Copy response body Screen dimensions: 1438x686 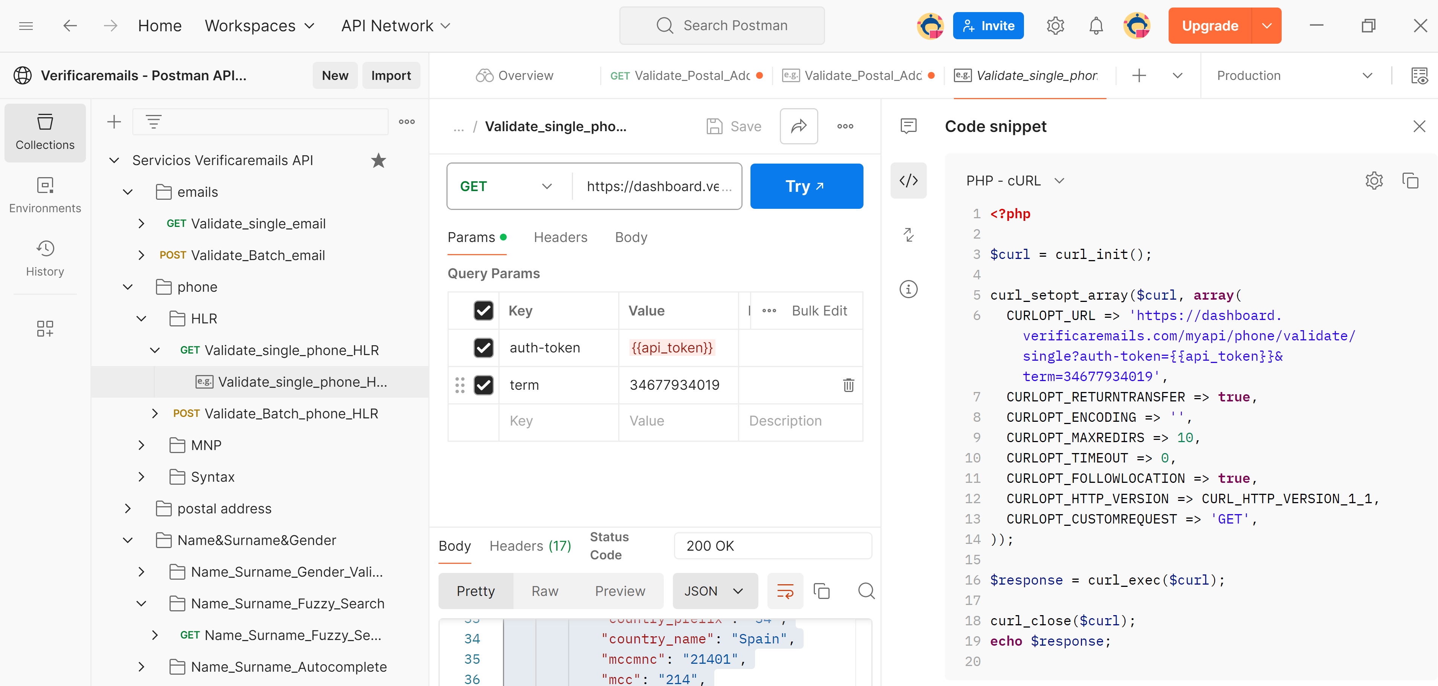(821, 591)
